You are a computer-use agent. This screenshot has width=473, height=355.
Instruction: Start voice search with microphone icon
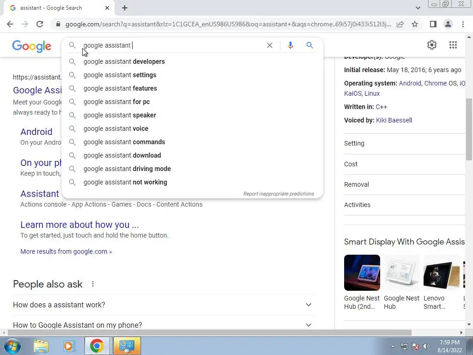tap(290, 45)
